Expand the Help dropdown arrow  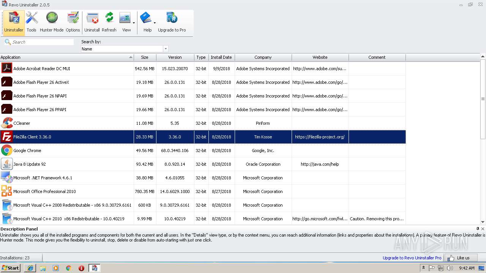[155, 23]
